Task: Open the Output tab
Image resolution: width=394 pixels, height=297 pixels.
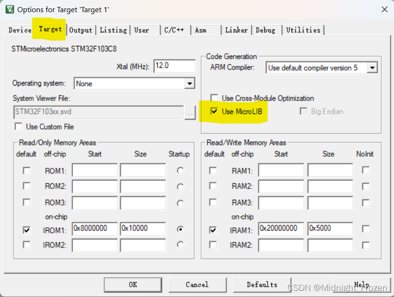Action: (x=81, y=30)
